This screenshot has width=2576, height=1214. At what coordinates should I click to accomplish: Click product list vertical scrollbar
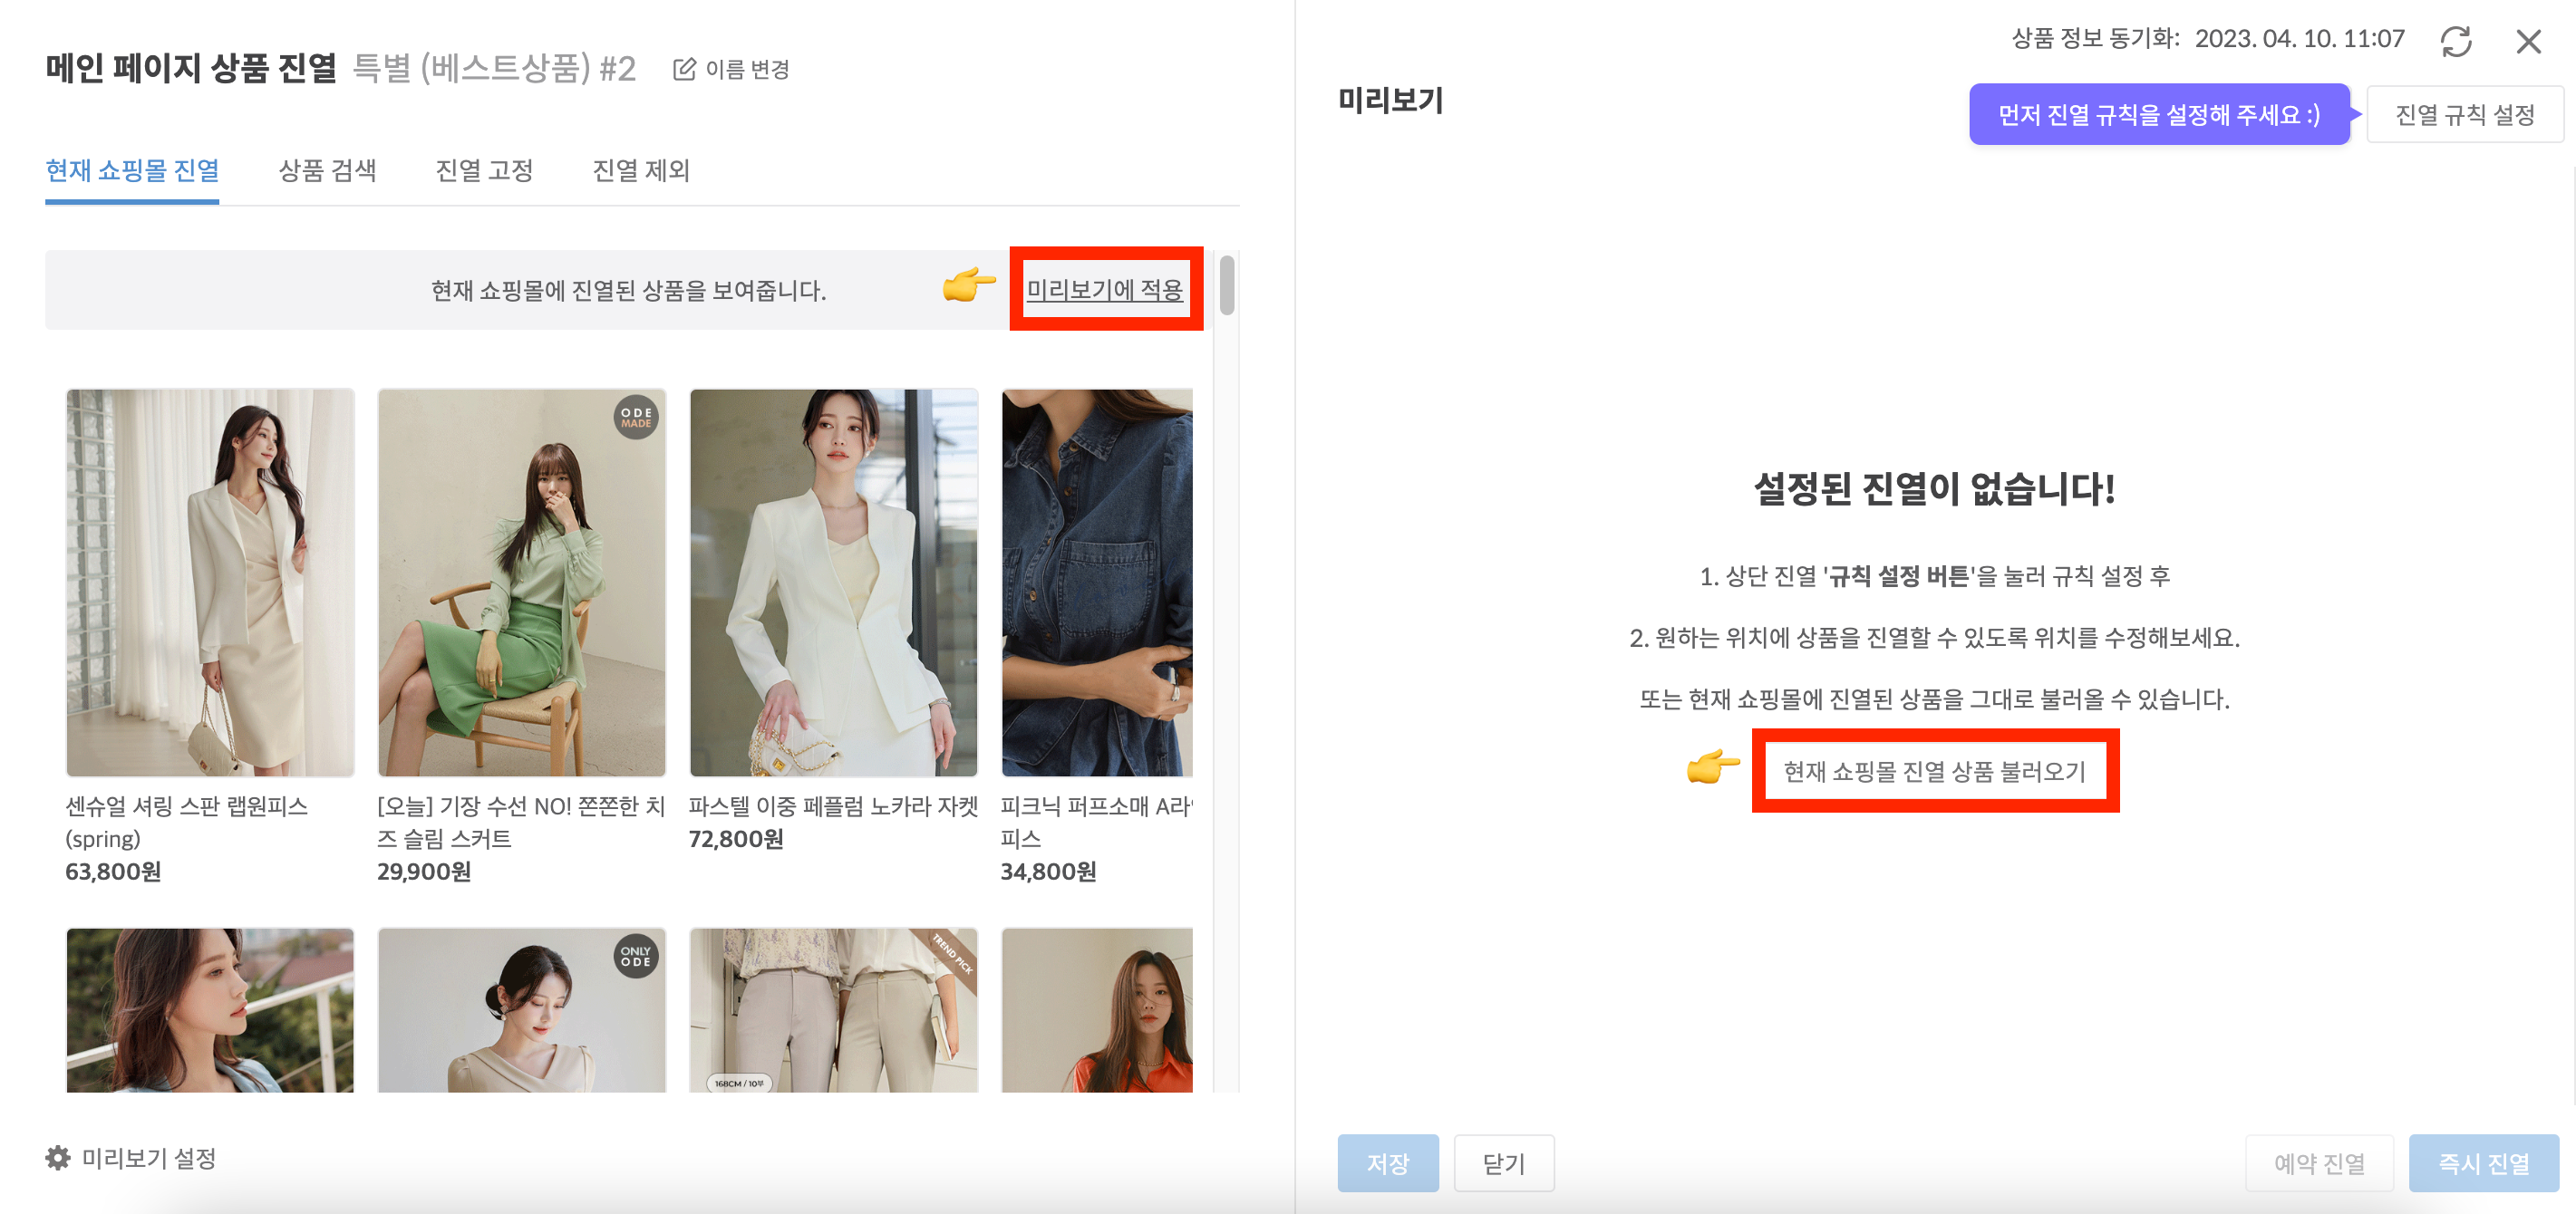(x=1226, y=284)
